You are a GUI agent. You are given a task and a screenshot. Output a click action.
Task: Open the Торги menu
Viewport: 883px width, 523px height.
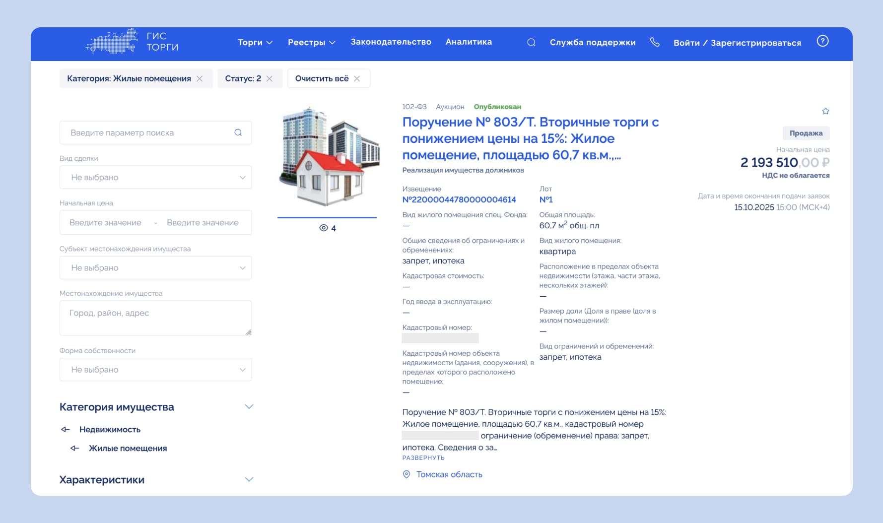click(x=255, y=43)
